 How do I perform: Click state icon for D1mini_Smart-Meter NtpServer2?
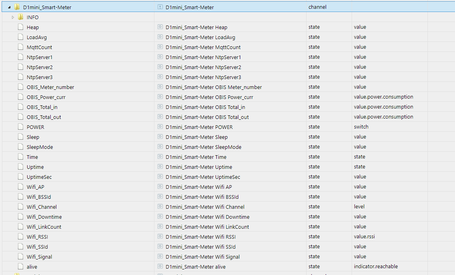(160, 67)
